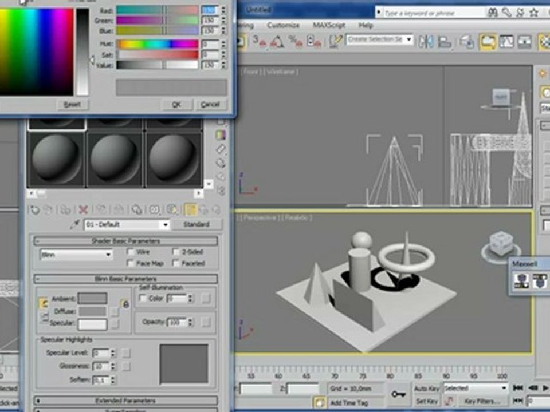The height and width of the screenshot is (412, 550).
Task: Toggle the Angle Snap icon
Action: [x=277, y=41]
